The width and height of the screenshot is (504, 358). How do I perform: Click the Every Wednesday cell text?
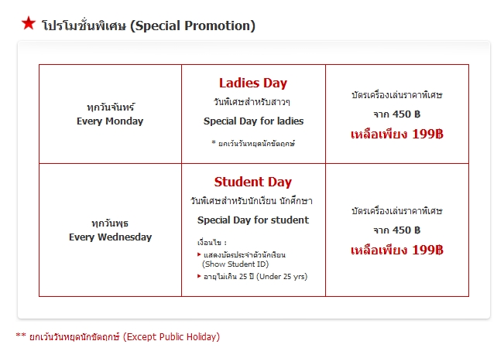point(110,237)
